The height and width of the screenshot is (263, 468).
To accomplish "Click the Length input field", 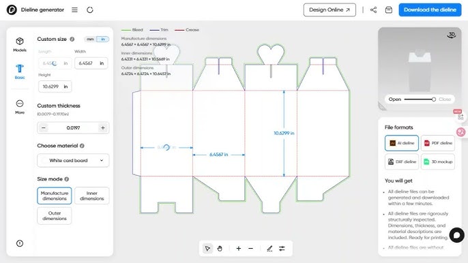I will [x=55, y=63].
